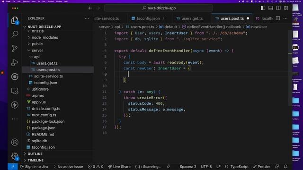Change file encoding UTF-8
303x170 pixels.
coord(206,167)
